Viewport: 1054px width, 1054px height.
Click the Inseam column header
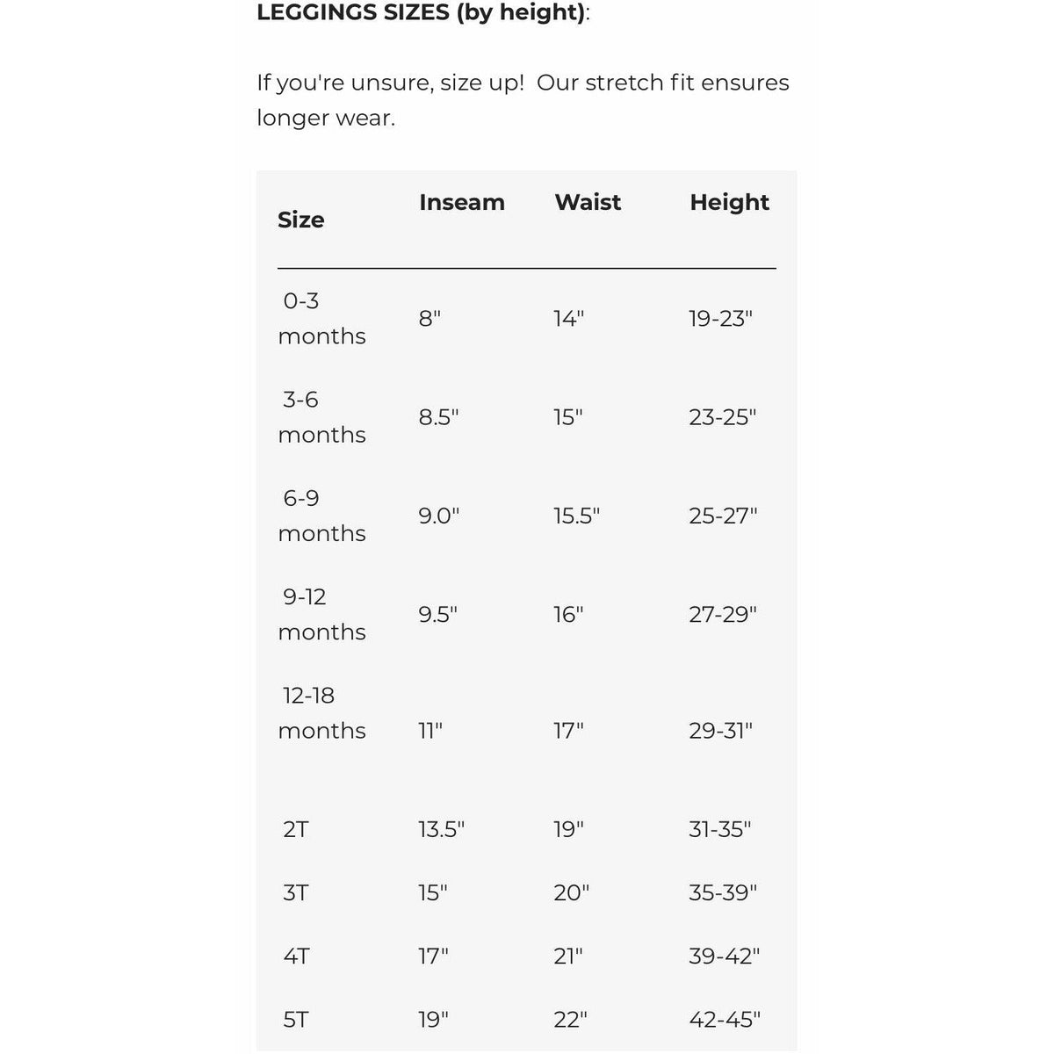tap(461, 202)
